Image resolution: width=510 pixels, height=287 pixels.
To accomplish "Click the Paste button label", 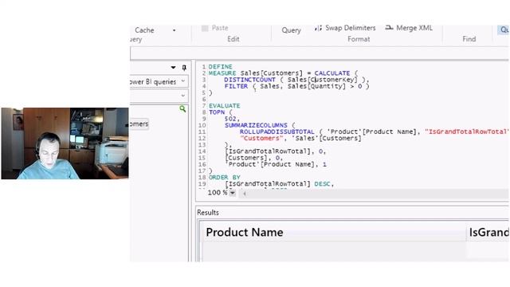I will (x=220, y=28).
